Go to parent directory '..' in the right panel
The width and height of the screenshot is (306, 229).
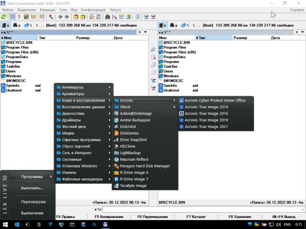(x=199, y=25)
